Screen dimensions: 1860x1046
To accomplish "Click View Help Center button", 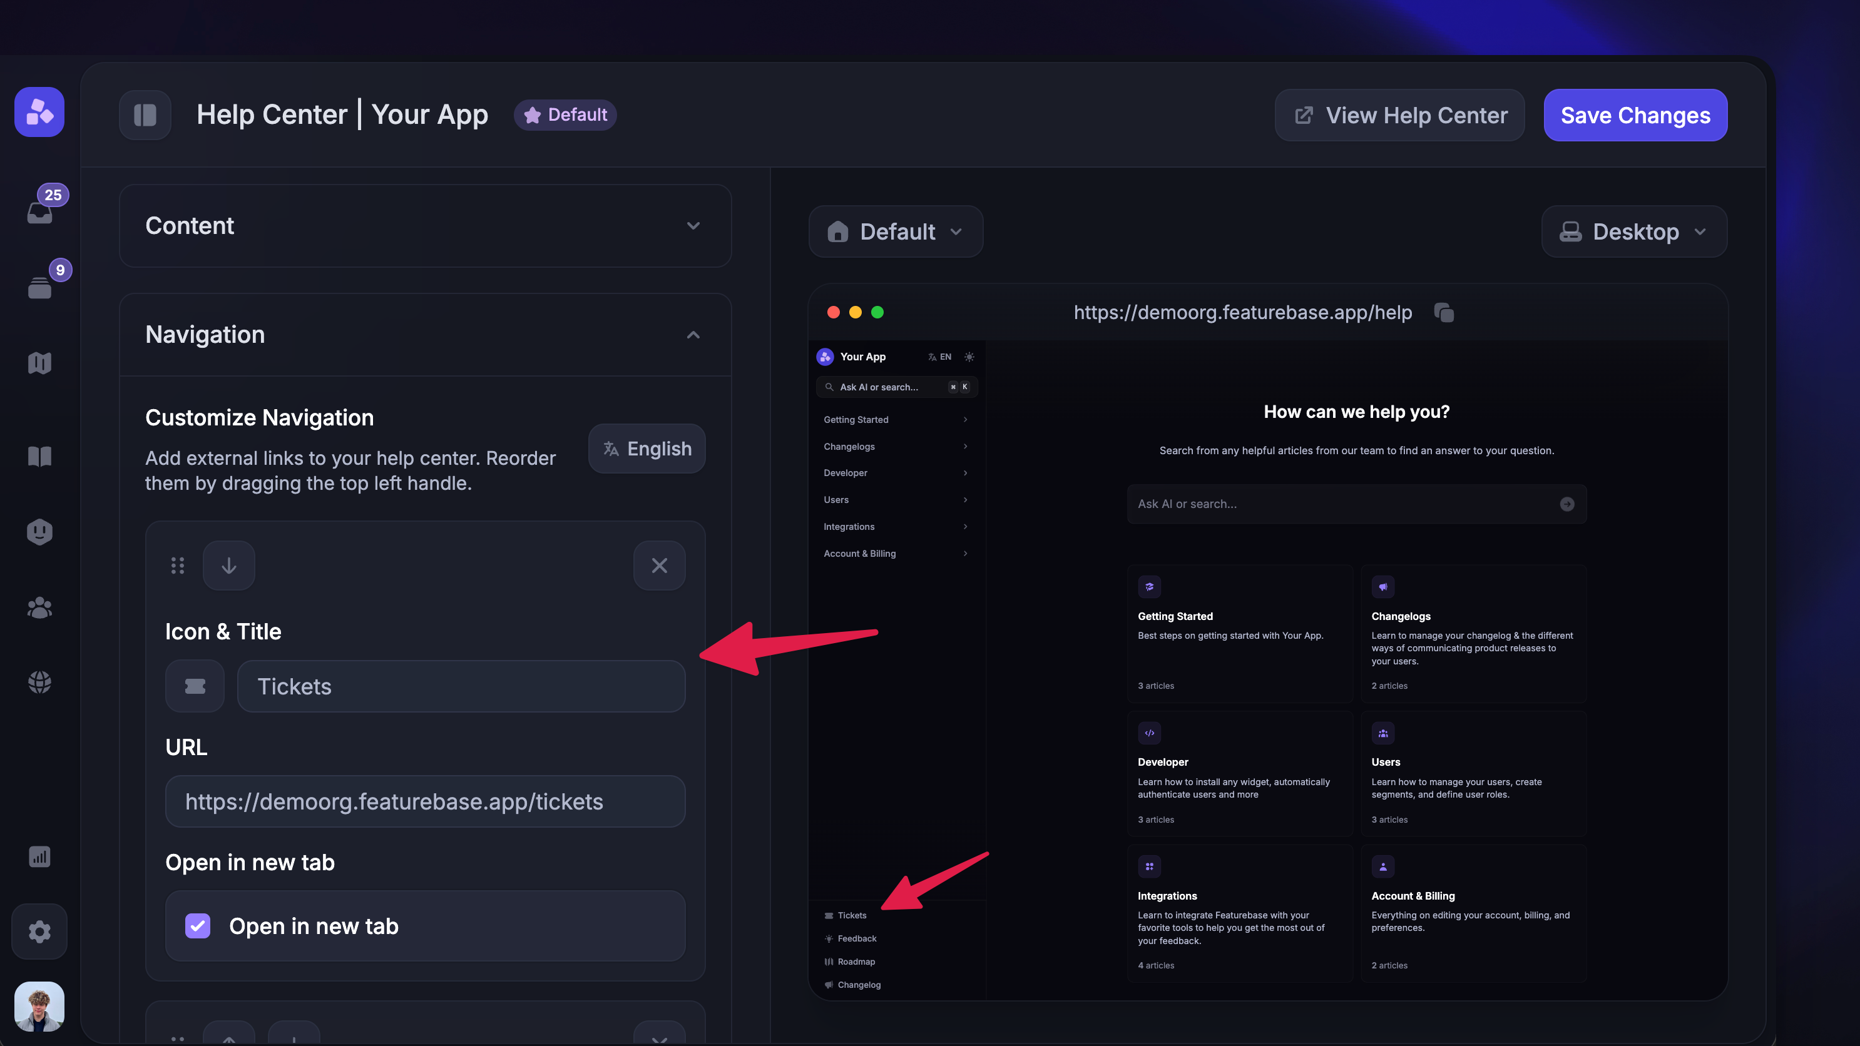I will [1399, 114].
